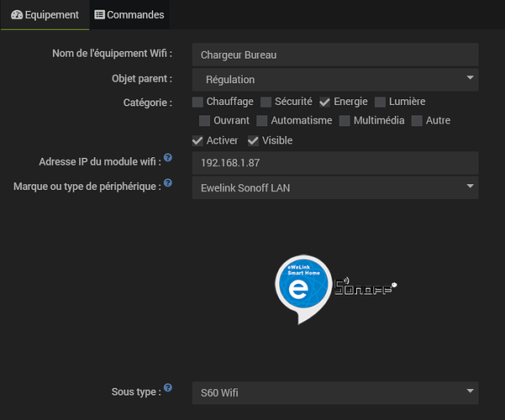Uncheck the Energie category checkbox
Viewport: 505px width, 420px height.
[325, 102]
